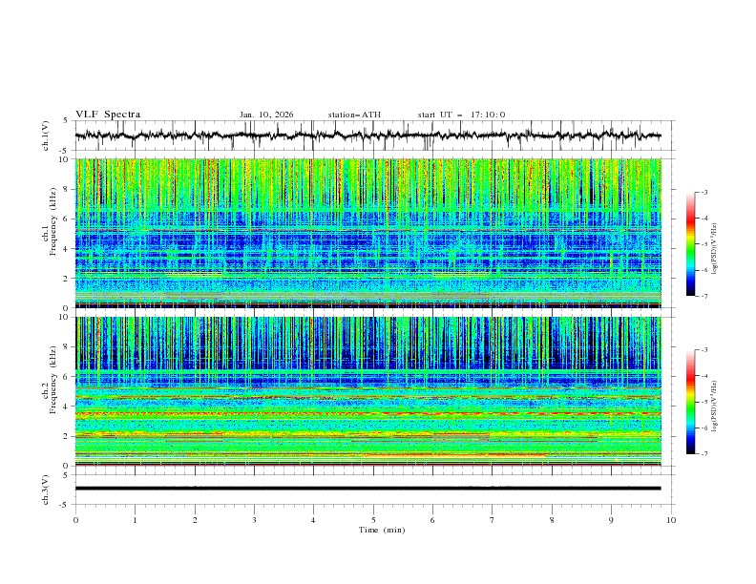Click the ch.3(V) flat black trace
Screen dimensions: 756x584
pyautogui.click(x=372, y=489)
